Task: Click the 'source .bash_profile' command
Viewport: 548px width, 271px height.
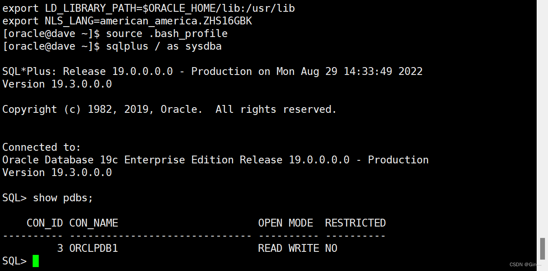Action: (x=167, y=34)
